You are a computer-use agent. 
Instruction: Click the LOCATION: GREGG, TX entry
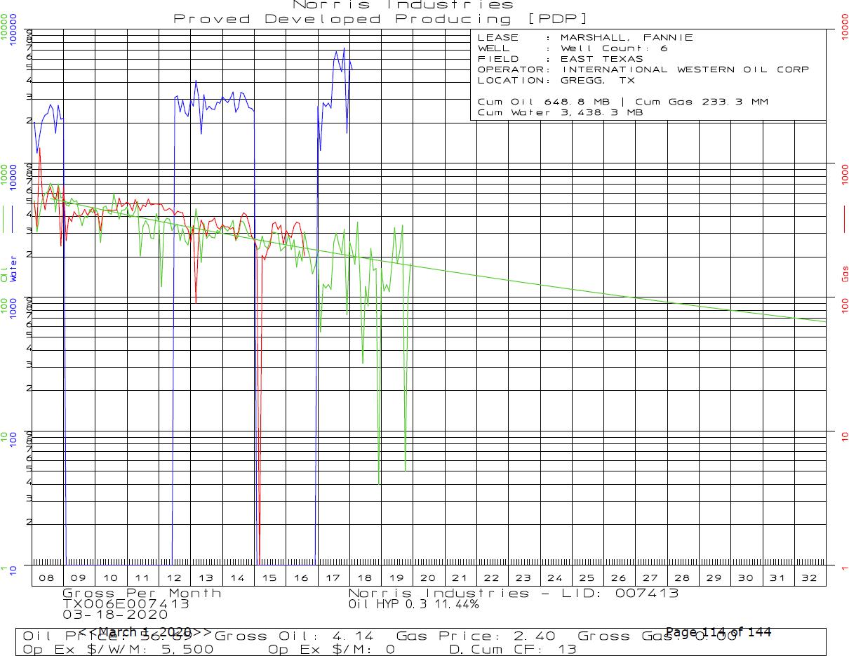556,80
